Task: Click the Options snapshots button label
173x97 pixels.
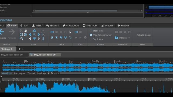Action: tap(123, 38)
